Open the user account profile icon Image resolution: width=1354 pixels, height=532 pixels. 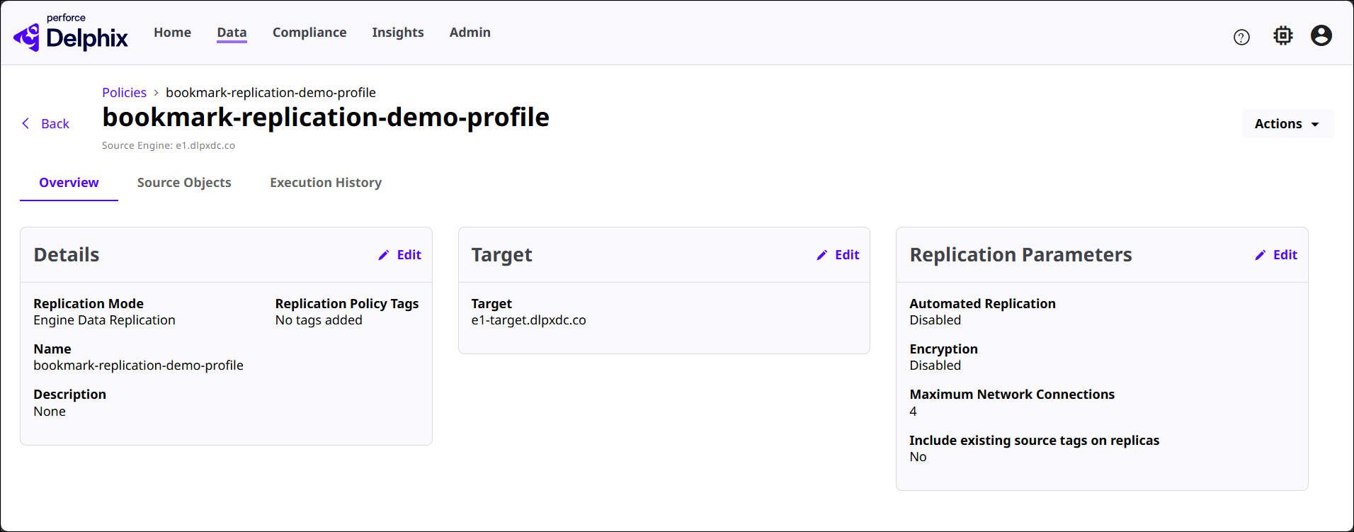[x=1321, y=35]
